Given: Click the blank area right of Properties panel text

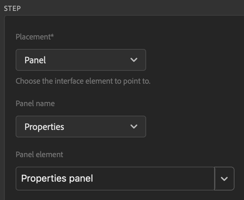Looking at the screenshot, I should 153,178.
